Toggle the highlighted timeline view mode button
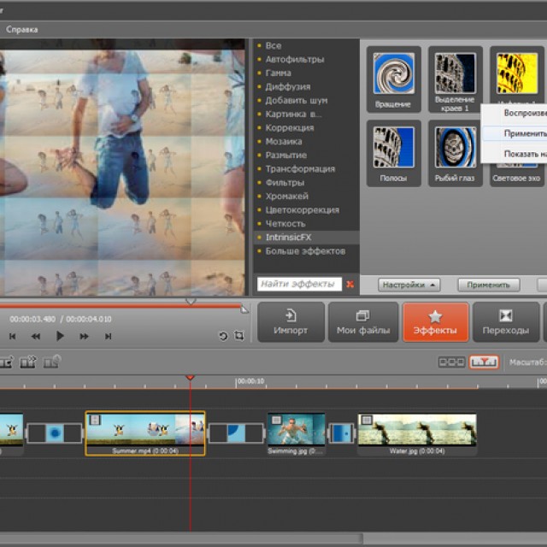 click(483, 362)
